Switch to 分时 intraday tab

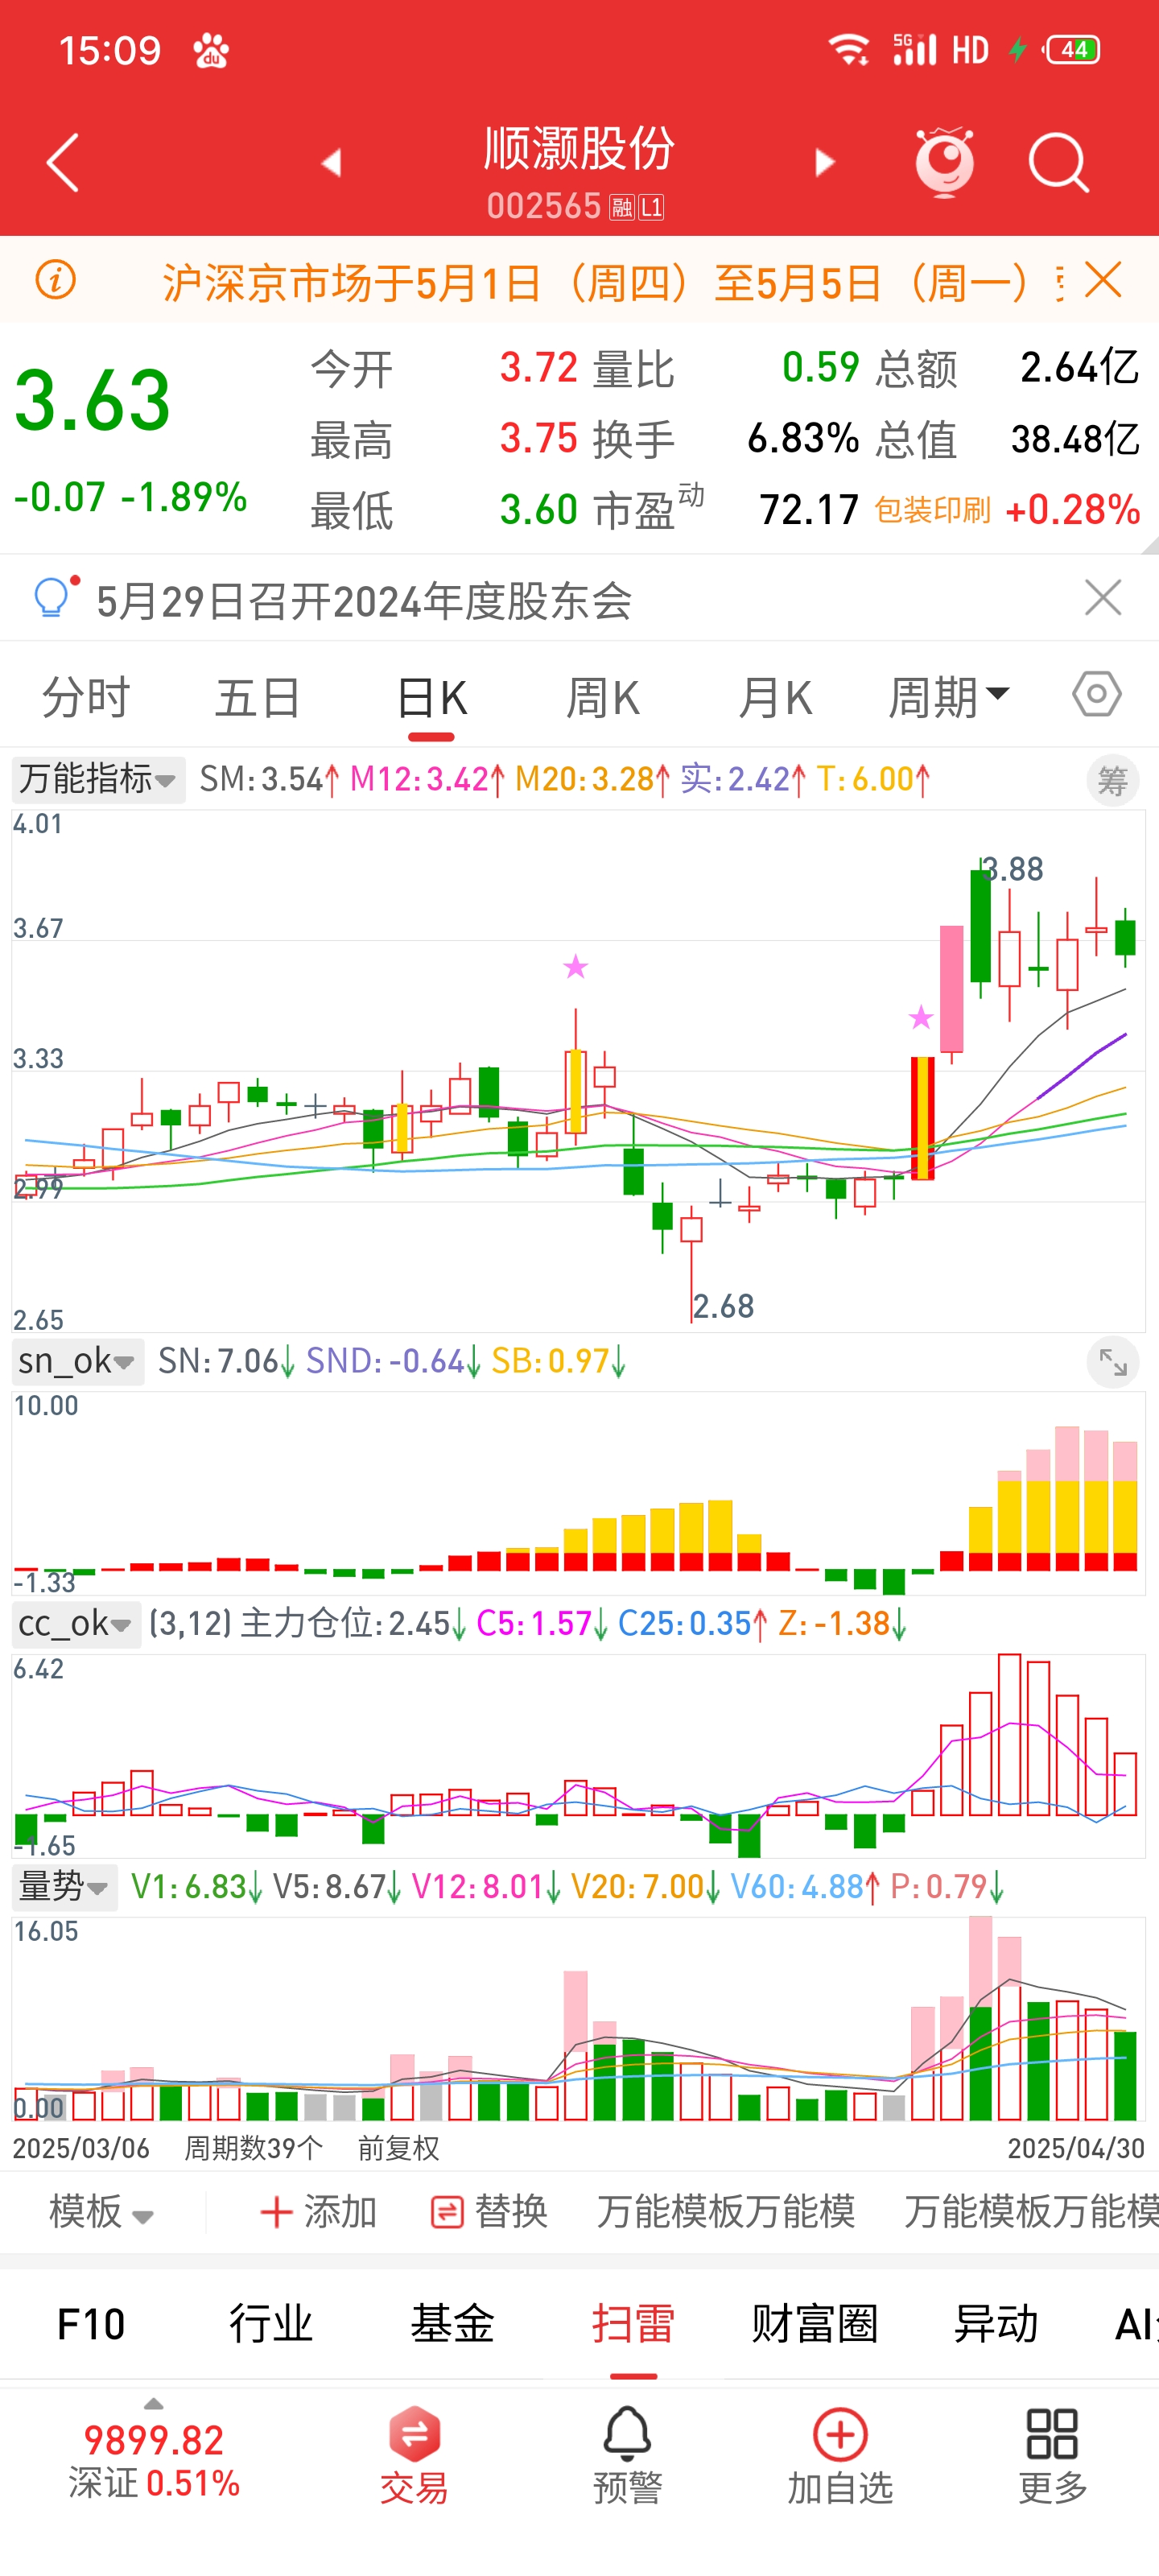(x=86, y=696)
